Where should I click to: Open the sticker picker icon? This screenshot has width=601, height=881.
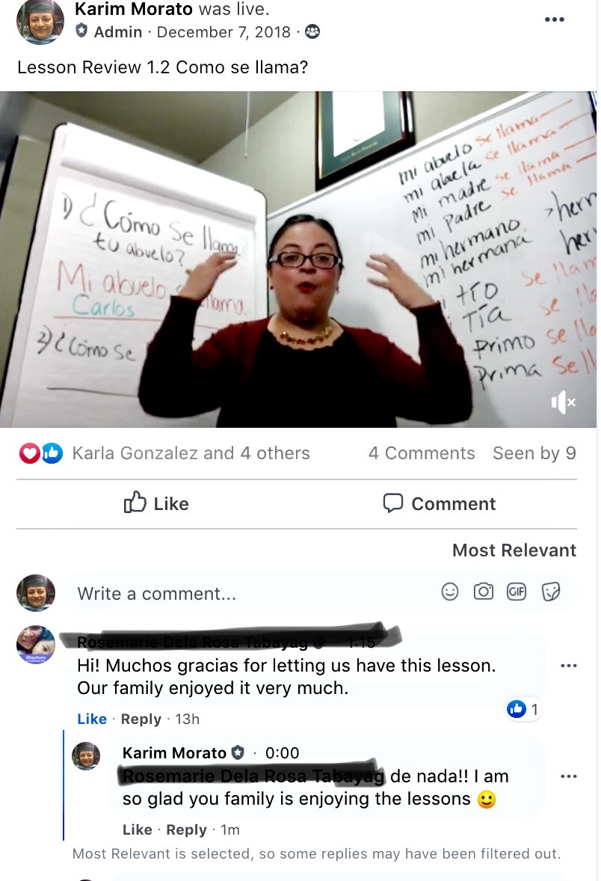pos(551,592)
